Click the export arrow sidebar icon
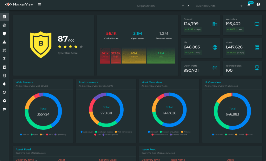 click(4, 75)
